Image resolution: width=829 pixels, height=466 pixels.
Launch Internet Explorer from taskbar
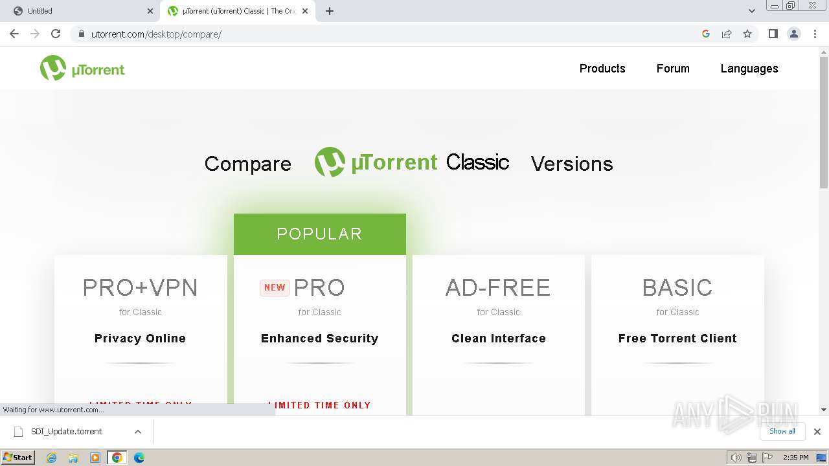[51, 458]
